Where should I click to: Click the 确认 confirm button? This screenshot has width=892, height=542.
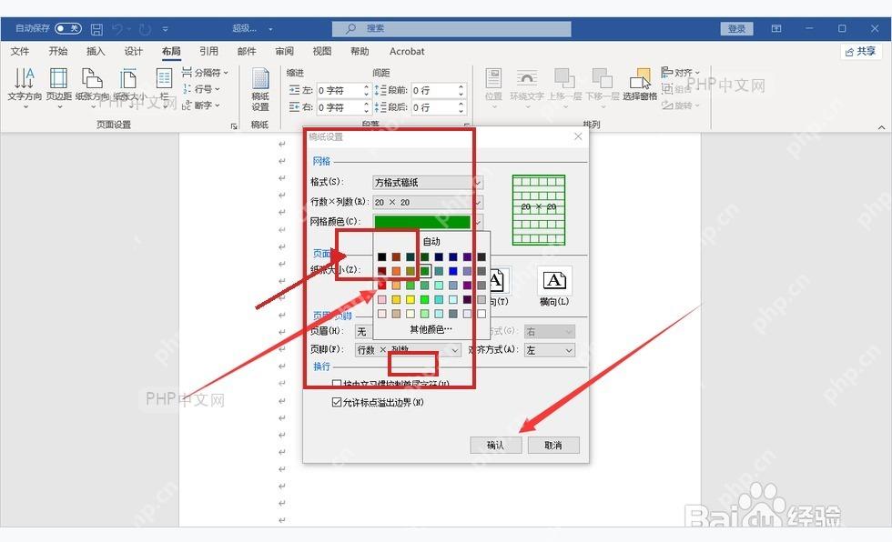(x=496, y=445)
